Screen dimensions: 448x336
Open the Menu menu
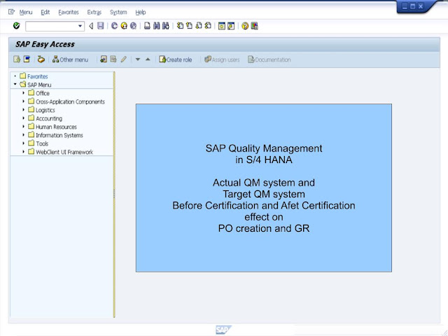pos(26,13)
